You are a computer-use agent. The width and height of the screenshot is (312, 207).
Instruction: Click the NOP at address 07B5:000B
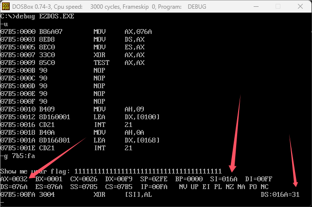(x=99, y=70)
